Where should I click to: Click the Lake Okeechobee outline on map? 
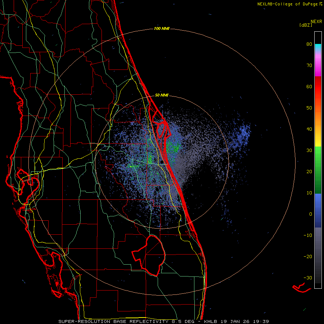(x=149, y=255)
